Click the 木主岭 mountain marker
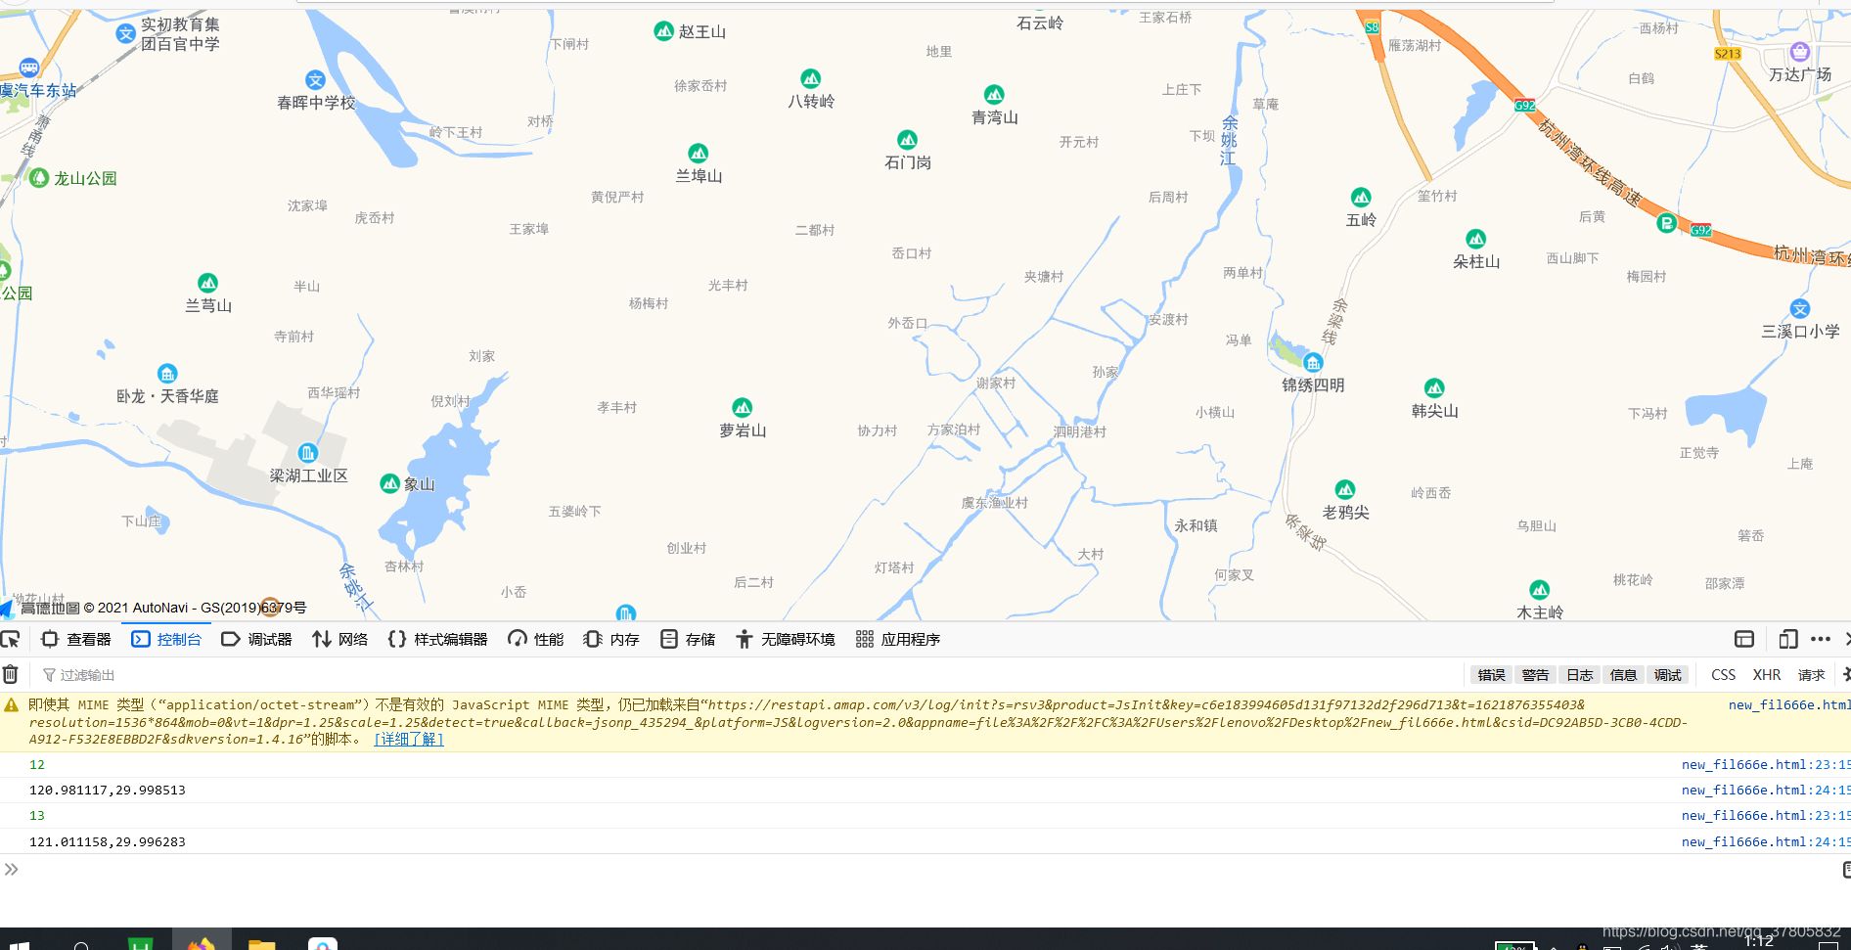This screenshot has width=1851, height=950. [x=1540, y=590]
